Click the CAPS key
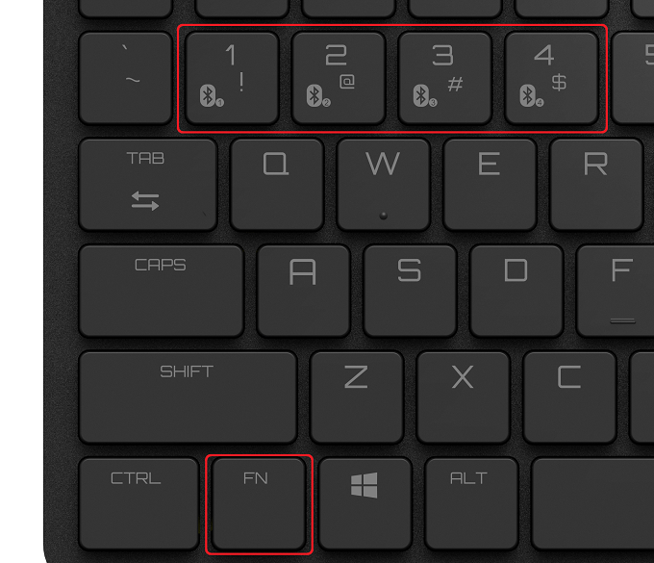 (162, 291)
